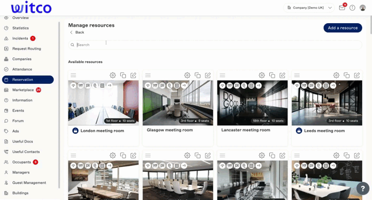
Task: Edit the London meeting room resource
Action: click(x=133, y=75)
